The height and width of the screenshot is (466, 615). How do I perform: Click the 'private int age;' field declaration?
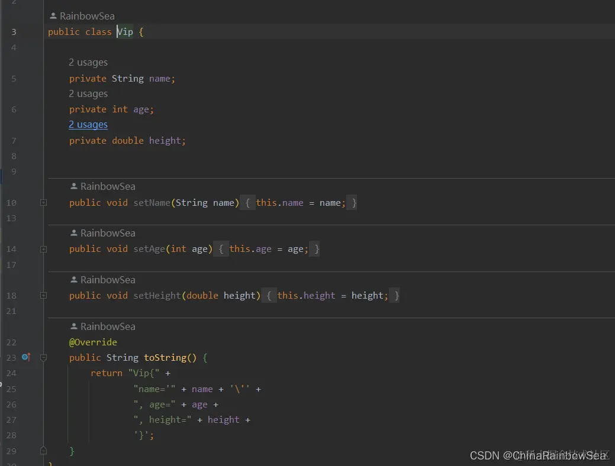tap(111, 109)
